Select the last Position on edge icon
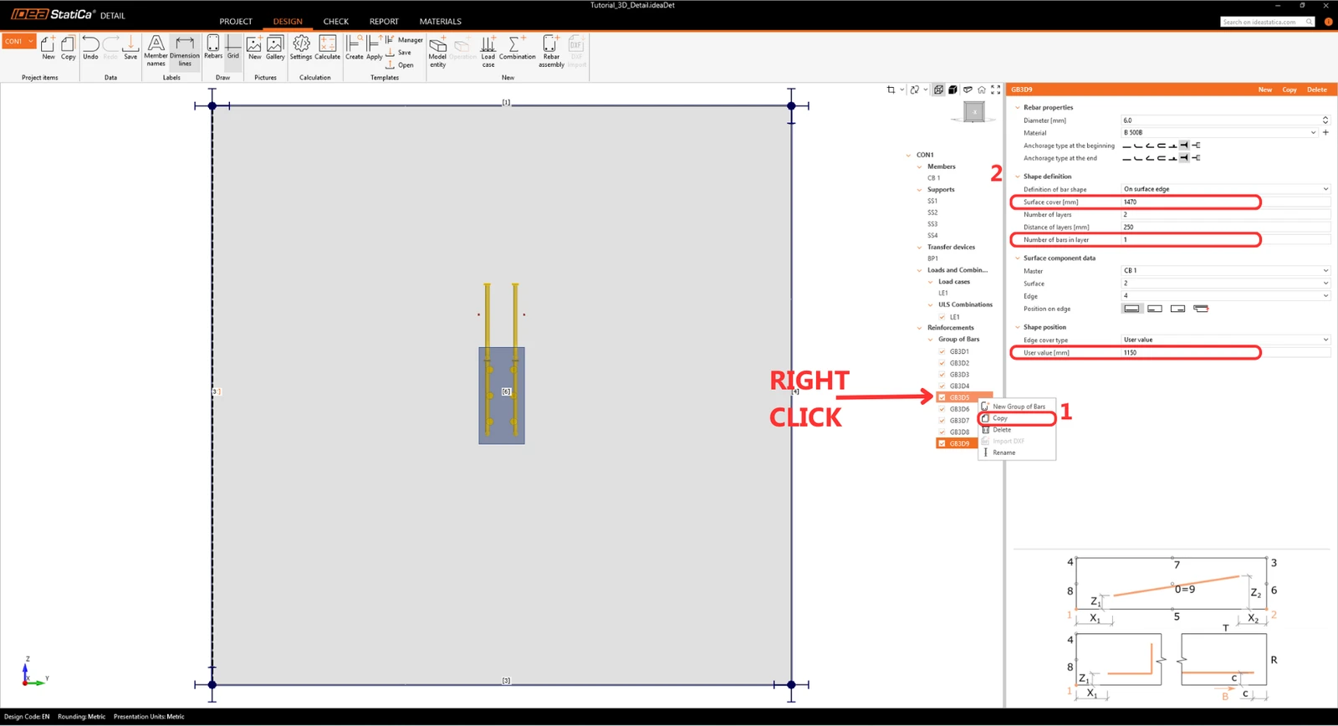The image size is (1338, 726). point(1201,309)
